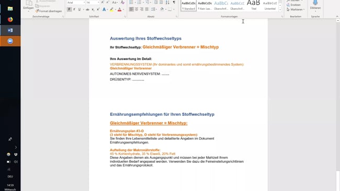This screenshot has width=340, height=191.
Task: Sort the selection alphabetically
Action: point(167,3)
